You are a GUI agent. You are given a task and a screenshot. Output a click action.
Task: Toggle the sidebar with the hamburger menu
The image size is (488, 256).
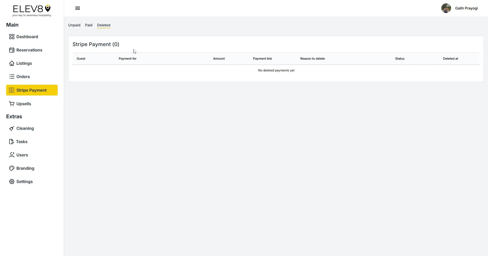(77, 8)
